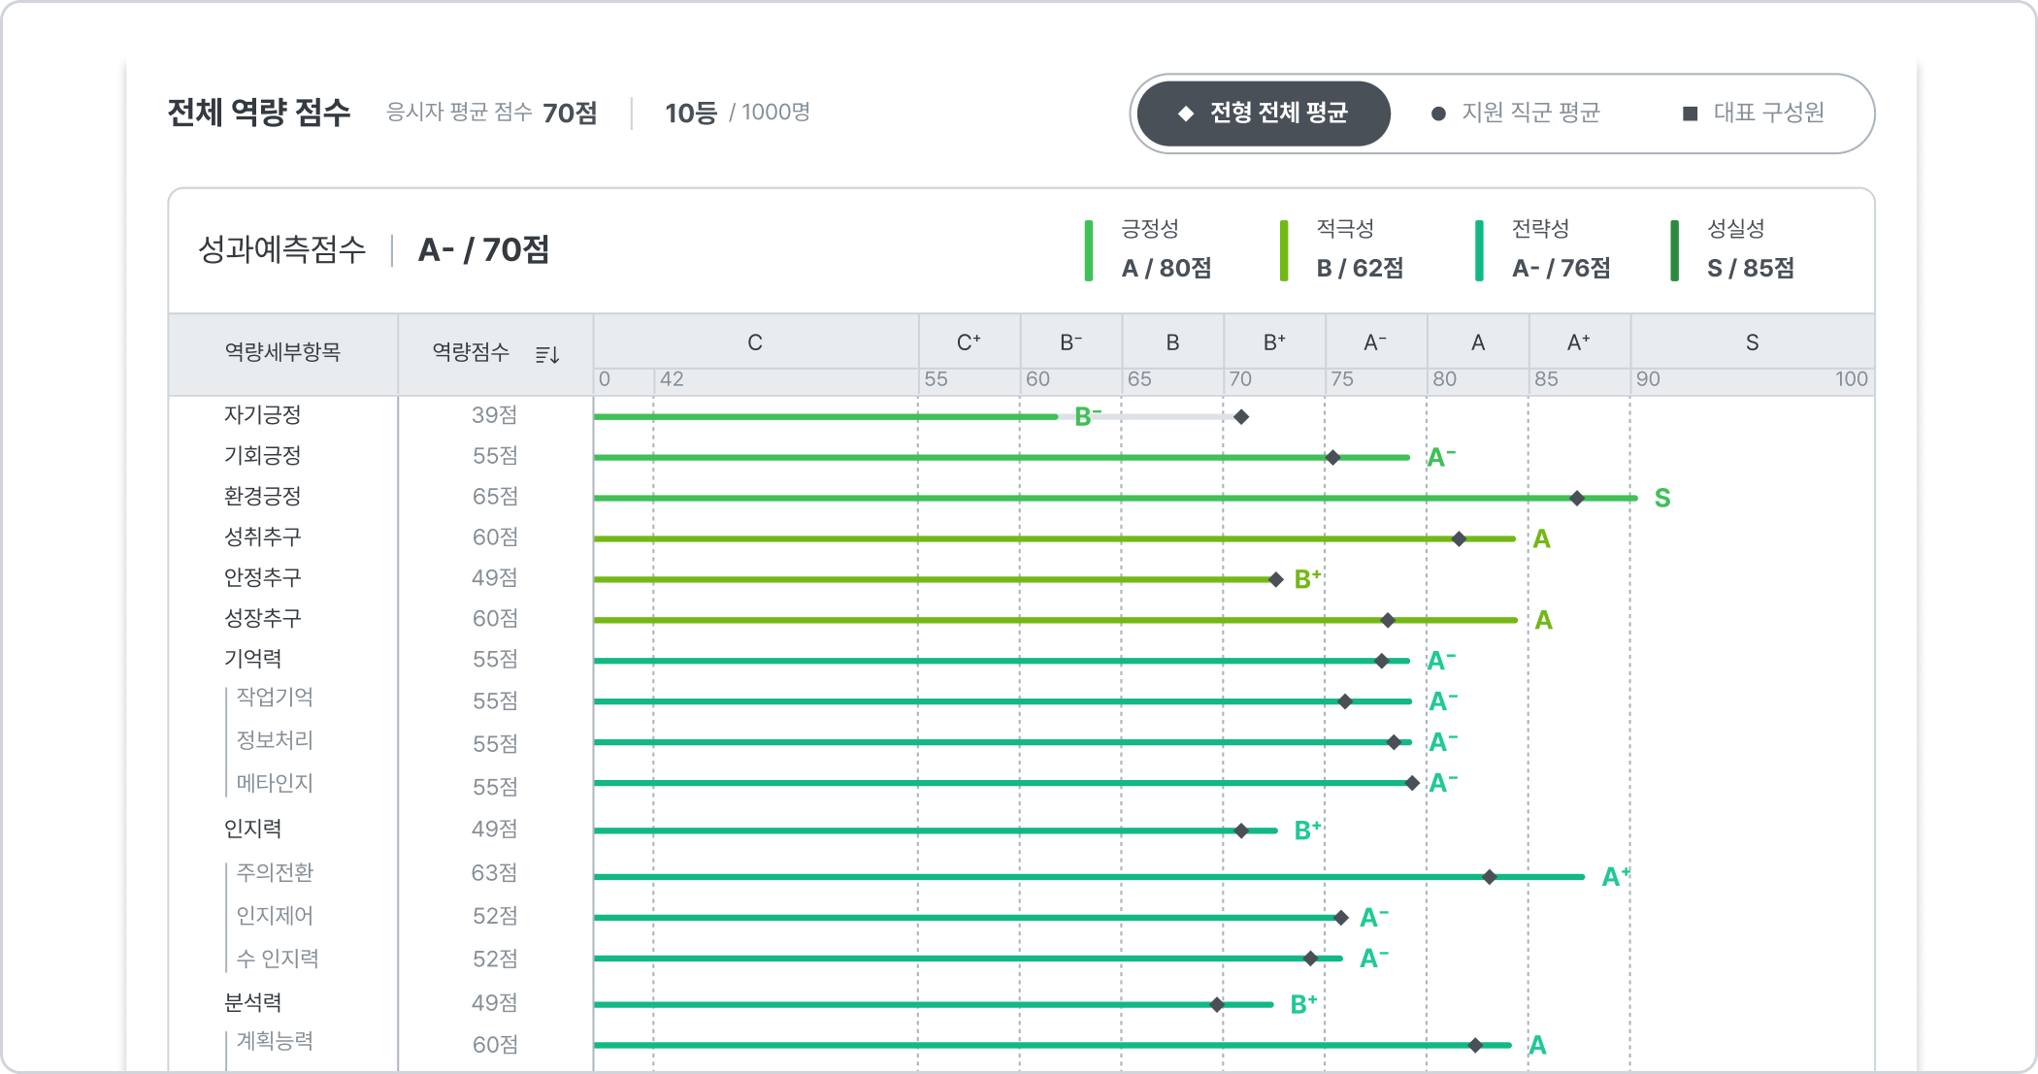Select the 분석력 category row
The image size is (2038, 1074).
tap(253, 1003)
